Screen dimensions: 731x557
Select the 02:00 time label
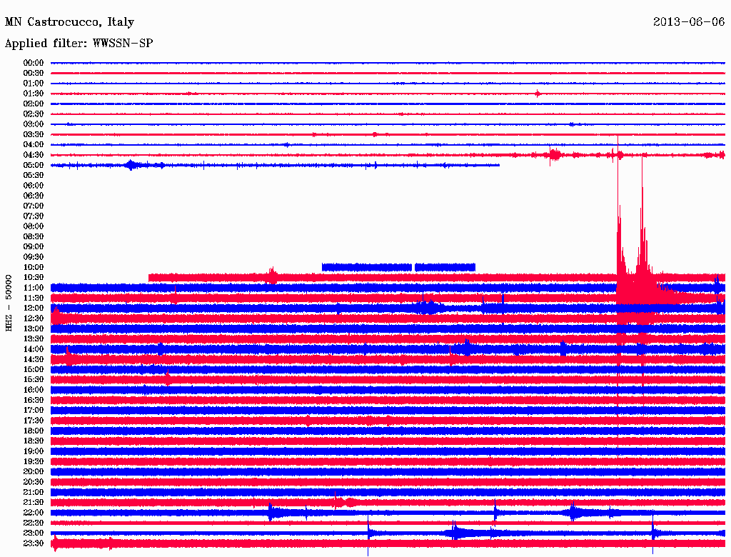(x=34, y=104)
